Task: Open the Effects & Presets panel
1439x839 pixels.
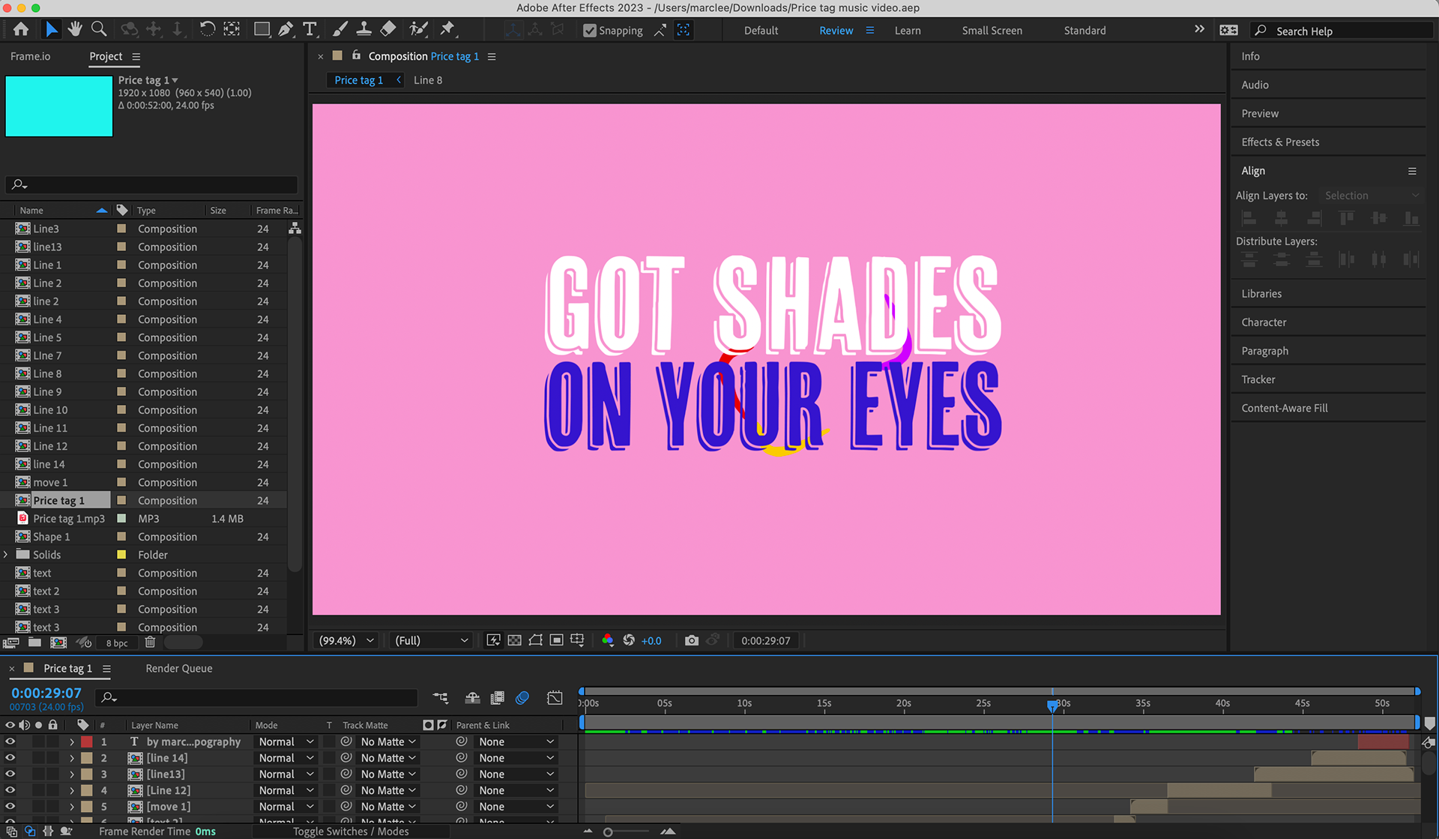Action: point(1279,142)
